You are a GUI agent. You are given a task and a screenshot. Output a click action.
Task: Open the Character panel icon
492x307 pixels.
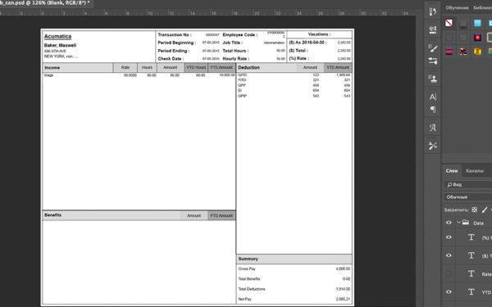click(433, 97)
